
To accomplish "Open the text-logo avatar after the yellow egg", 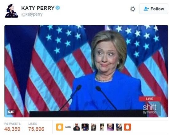I will (68, 127).
